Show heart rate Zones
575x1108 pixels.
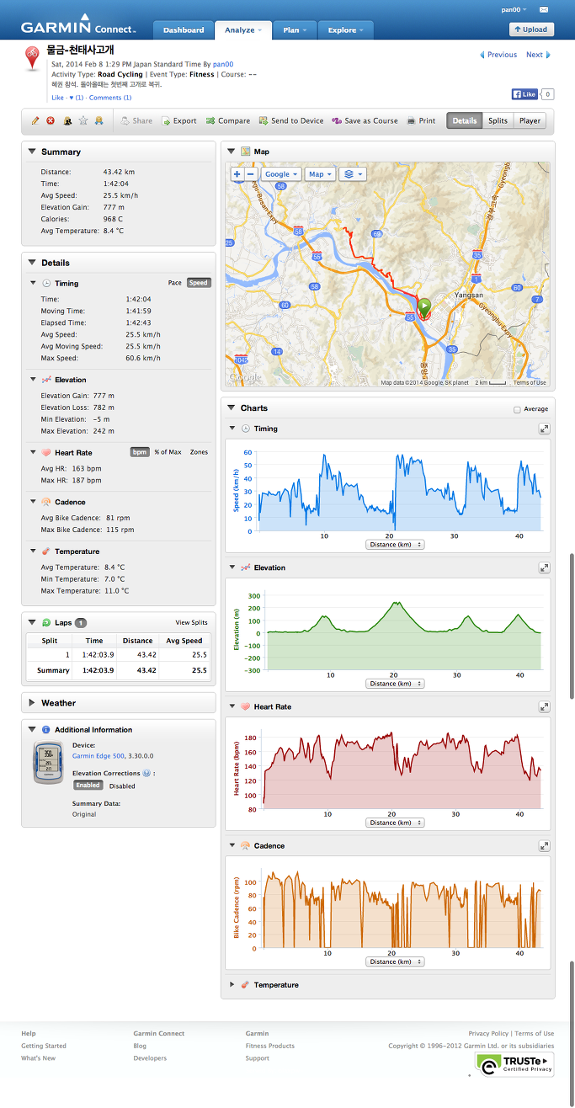pos(199,452)
